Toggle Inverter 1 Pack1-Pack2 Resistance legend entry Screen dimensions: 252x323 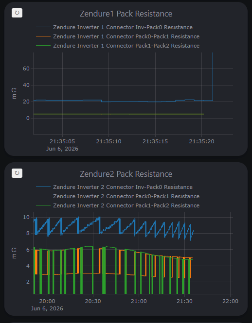pyautogui.click(x=118, y=46)
